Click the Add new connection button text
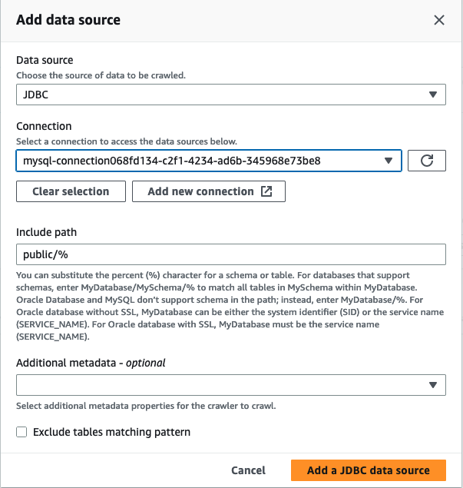The height and width of the screenshot is (488, 463). 200,191
